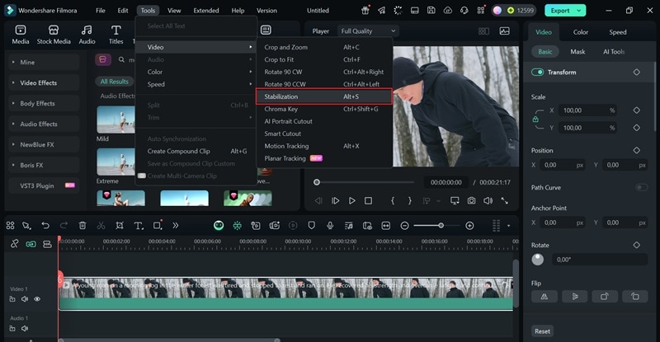Click the VST3 Plugin entry
The height and width of the screenshot is (342, 660).
coord(44,185)
